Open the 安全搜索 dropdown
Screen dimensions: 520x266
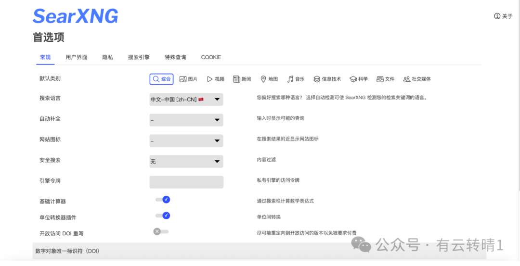[186, 161]
